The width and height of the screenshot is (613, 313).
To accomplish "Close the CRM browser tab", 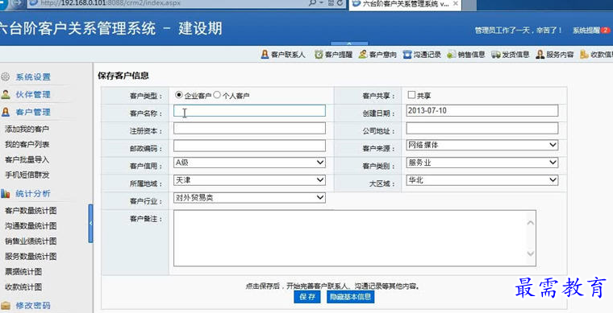I will [x=456, y=3].
